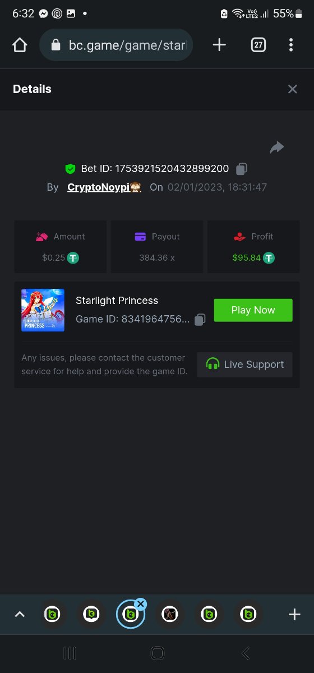Open the tab switcher showing 27
The height and width of the screenshot is (673, 314).
258,45
